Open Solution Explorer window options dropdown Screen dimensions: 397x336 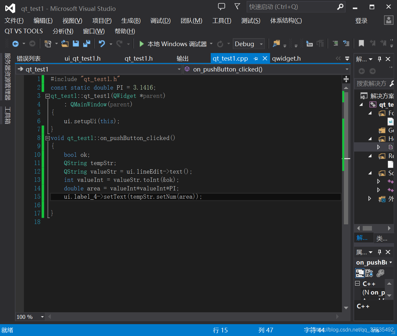[371, 59]
